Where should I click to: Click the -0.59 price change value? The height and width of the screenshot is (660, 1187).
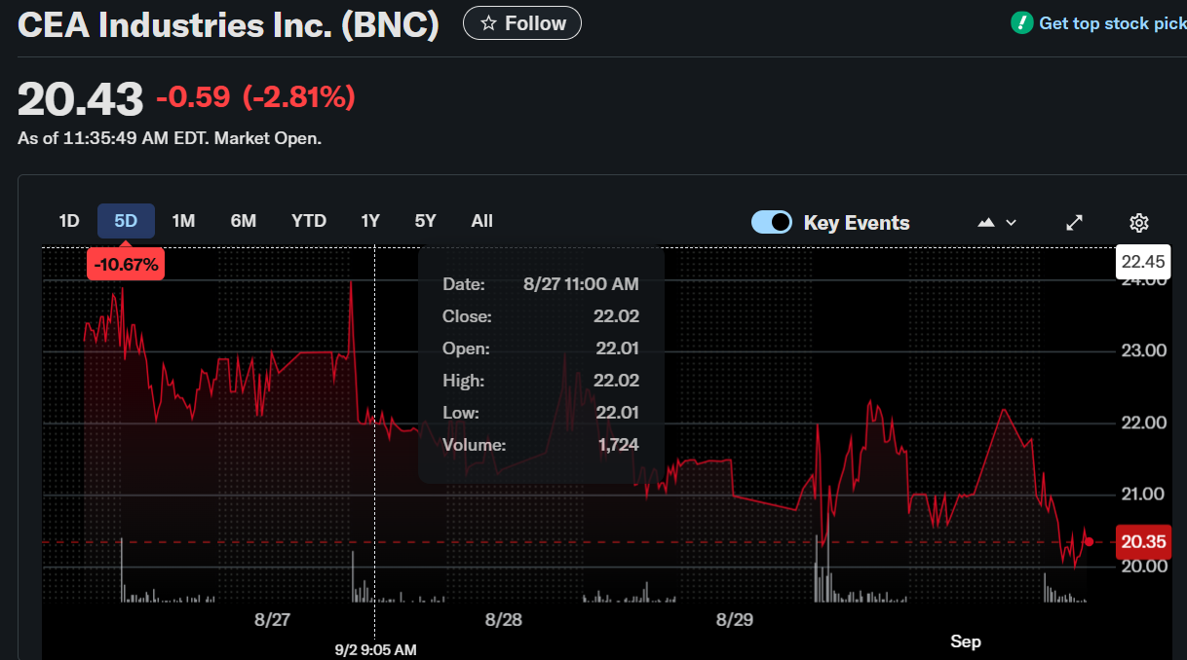pyautogui.click(x=193, y=97)
